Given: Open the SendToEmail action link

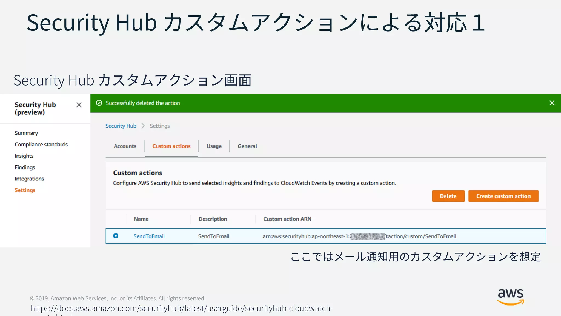Looking at the screenshot, I should pyautogui.click(x=149, y=236).
